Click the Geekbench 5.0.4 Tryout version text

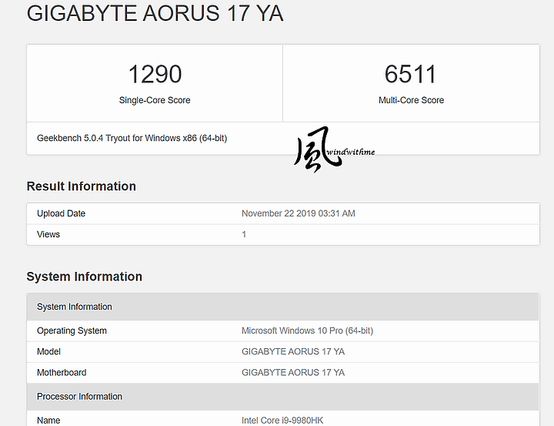pos(132,138)
